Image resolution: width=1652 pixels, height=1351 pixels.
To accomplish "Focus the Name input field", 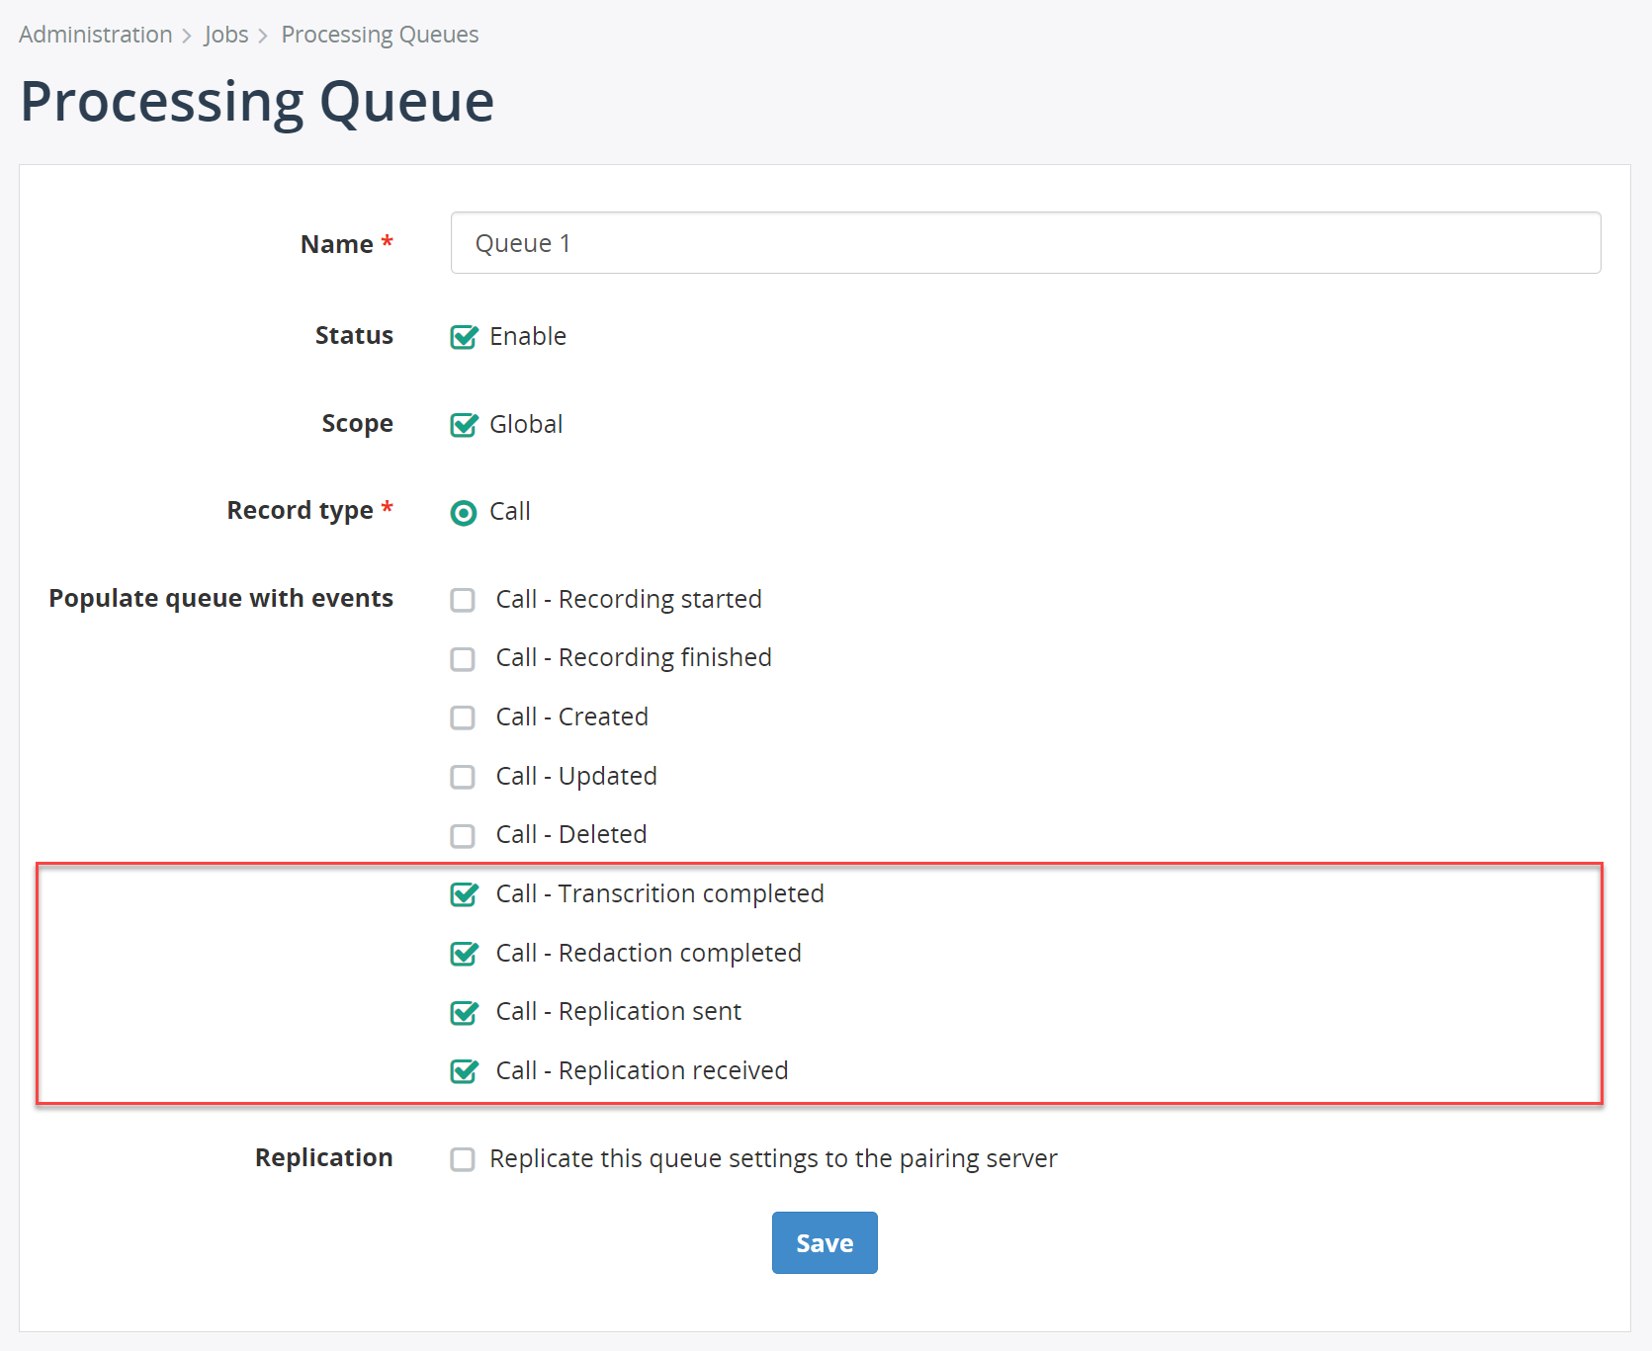I will click(x=1025, y=243).
